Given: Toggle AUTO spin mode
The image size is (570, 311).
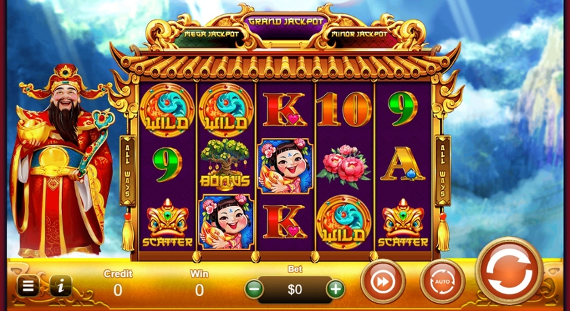Looking at the screenshot, I should (x=442, y=281).
